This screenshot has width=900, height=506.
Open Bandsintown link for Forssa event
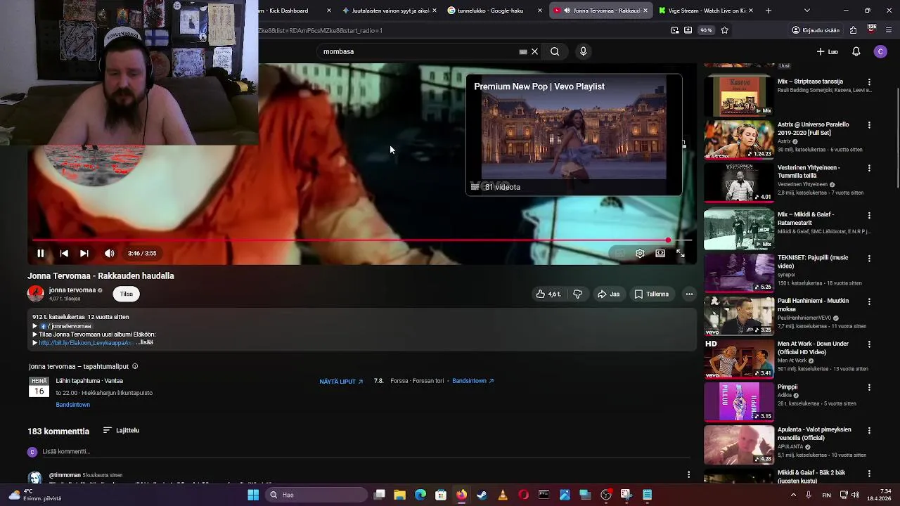point(472,381)
